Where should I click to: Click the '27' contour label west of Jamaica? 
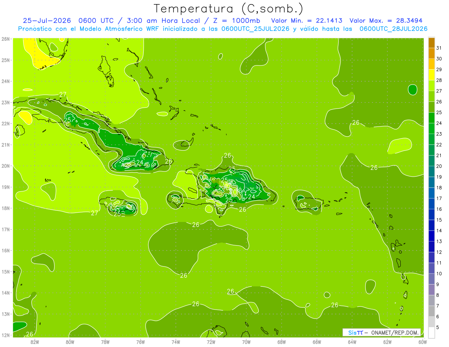(x=95, y=213)
